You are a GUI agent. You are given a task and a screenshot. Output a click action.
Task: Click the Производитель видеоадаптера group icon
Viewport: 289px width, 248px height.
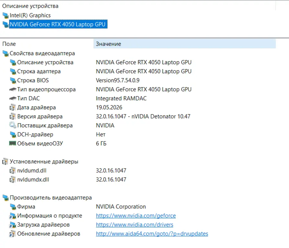click(5, 198)
